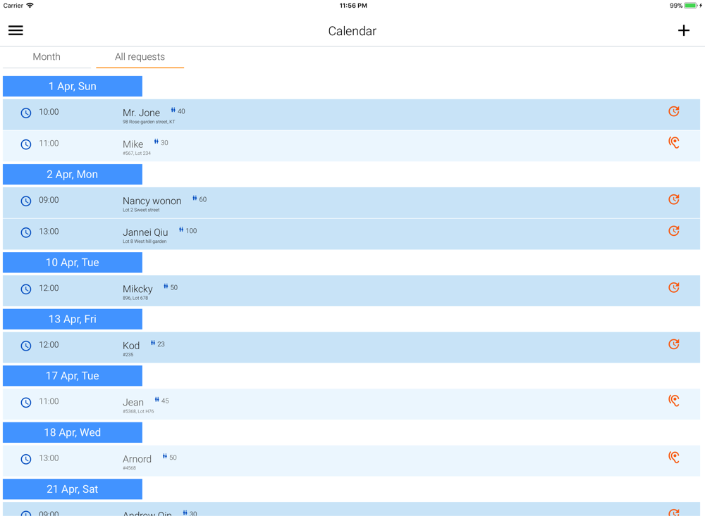This screenshot has height=528, width=705.
Task: Select the 1 Apr, Sun date header
Action: click(x=73, y=86)
